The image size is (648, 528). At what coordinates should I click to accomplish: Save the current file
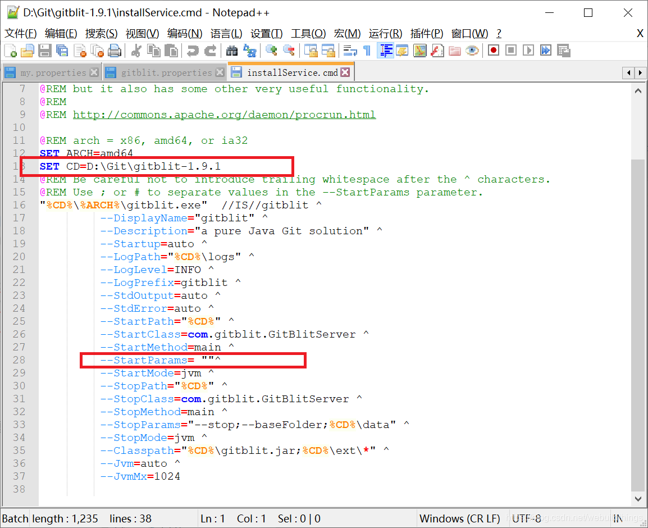pos(44,51)
